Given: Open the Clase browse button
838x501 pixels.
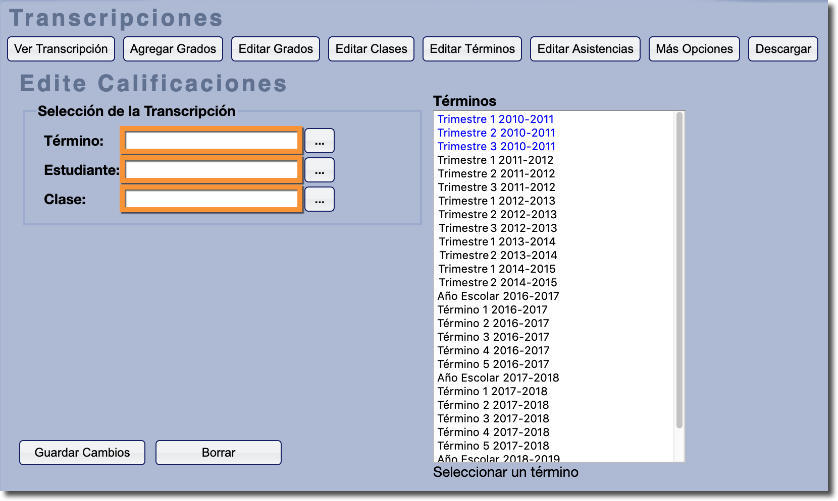Looking at the screenshot, I should pyautogui.click(x=319, y=199).
